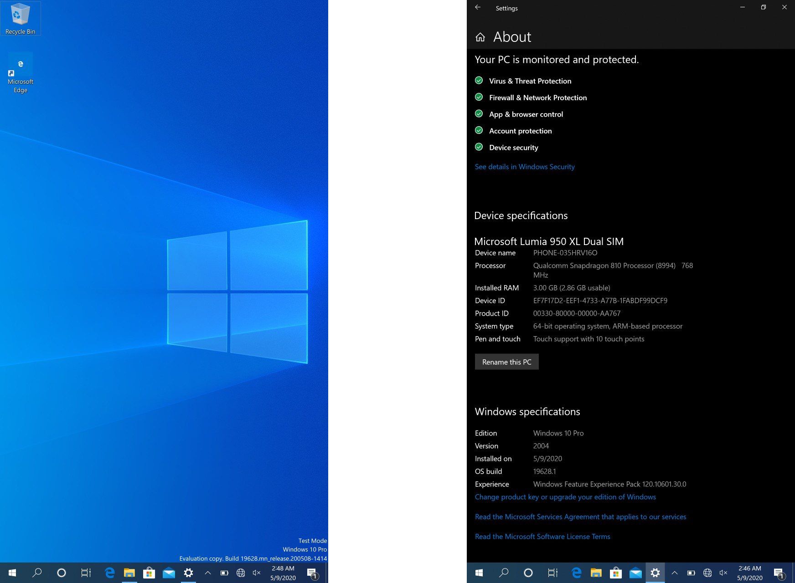Click active Settings gear on right taskbar
This screenshot has width=795, height=583.
[655, 573]
